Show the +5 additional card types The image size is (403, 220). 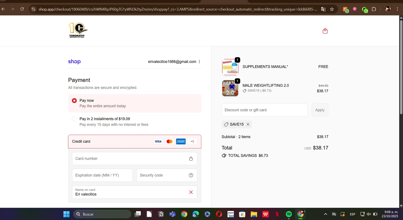point(192,141)
